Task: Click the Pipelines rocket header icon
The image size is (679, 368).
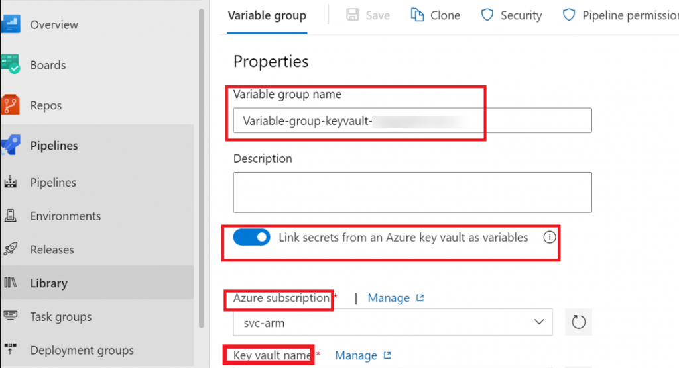Action: coord(11,145)
